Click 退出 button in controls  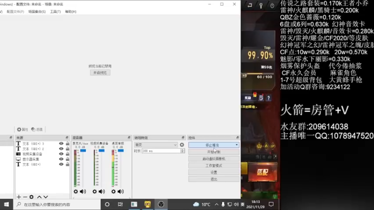[214, 179]
